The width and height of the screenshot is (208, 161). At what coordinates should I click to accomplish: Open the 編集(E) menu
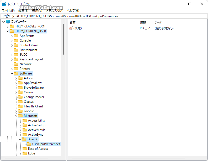click(23, 11)
